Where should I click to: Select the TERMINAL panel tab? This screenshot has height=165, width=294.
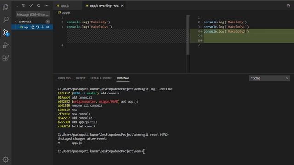pyautogui.click(x=123, y=78)
